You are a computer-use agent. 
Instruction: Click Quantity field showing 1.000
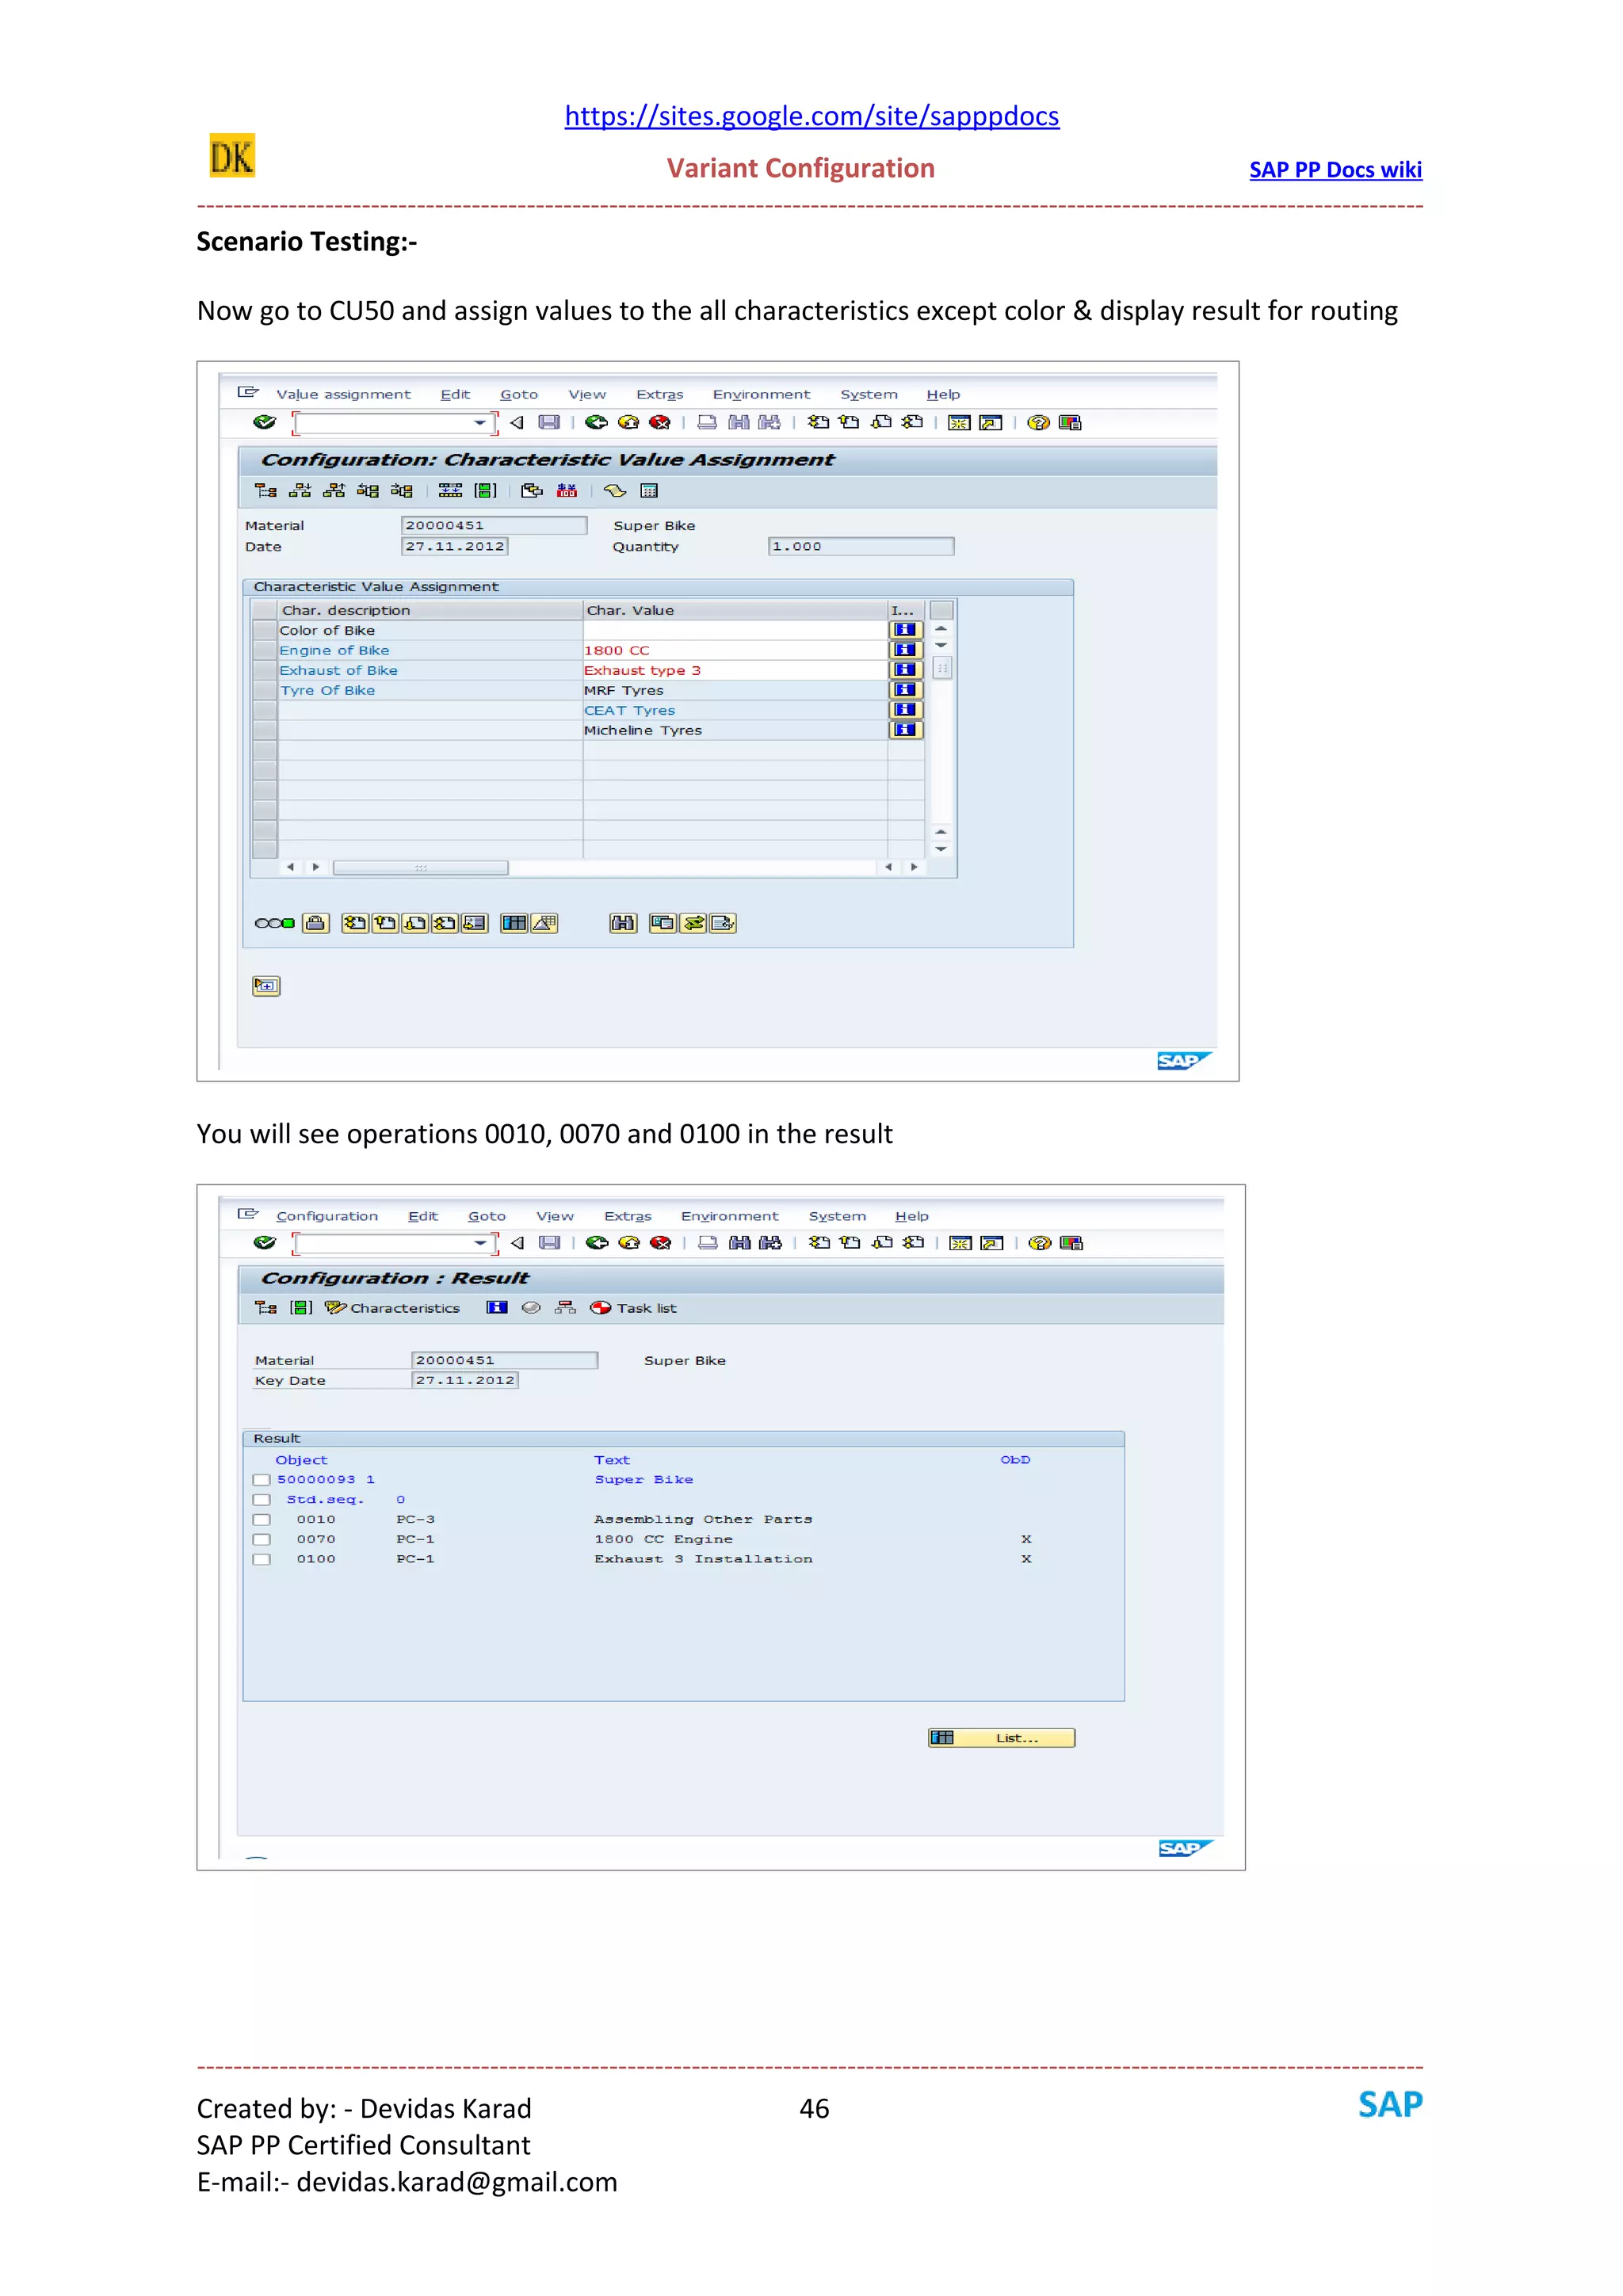(861, 546)
